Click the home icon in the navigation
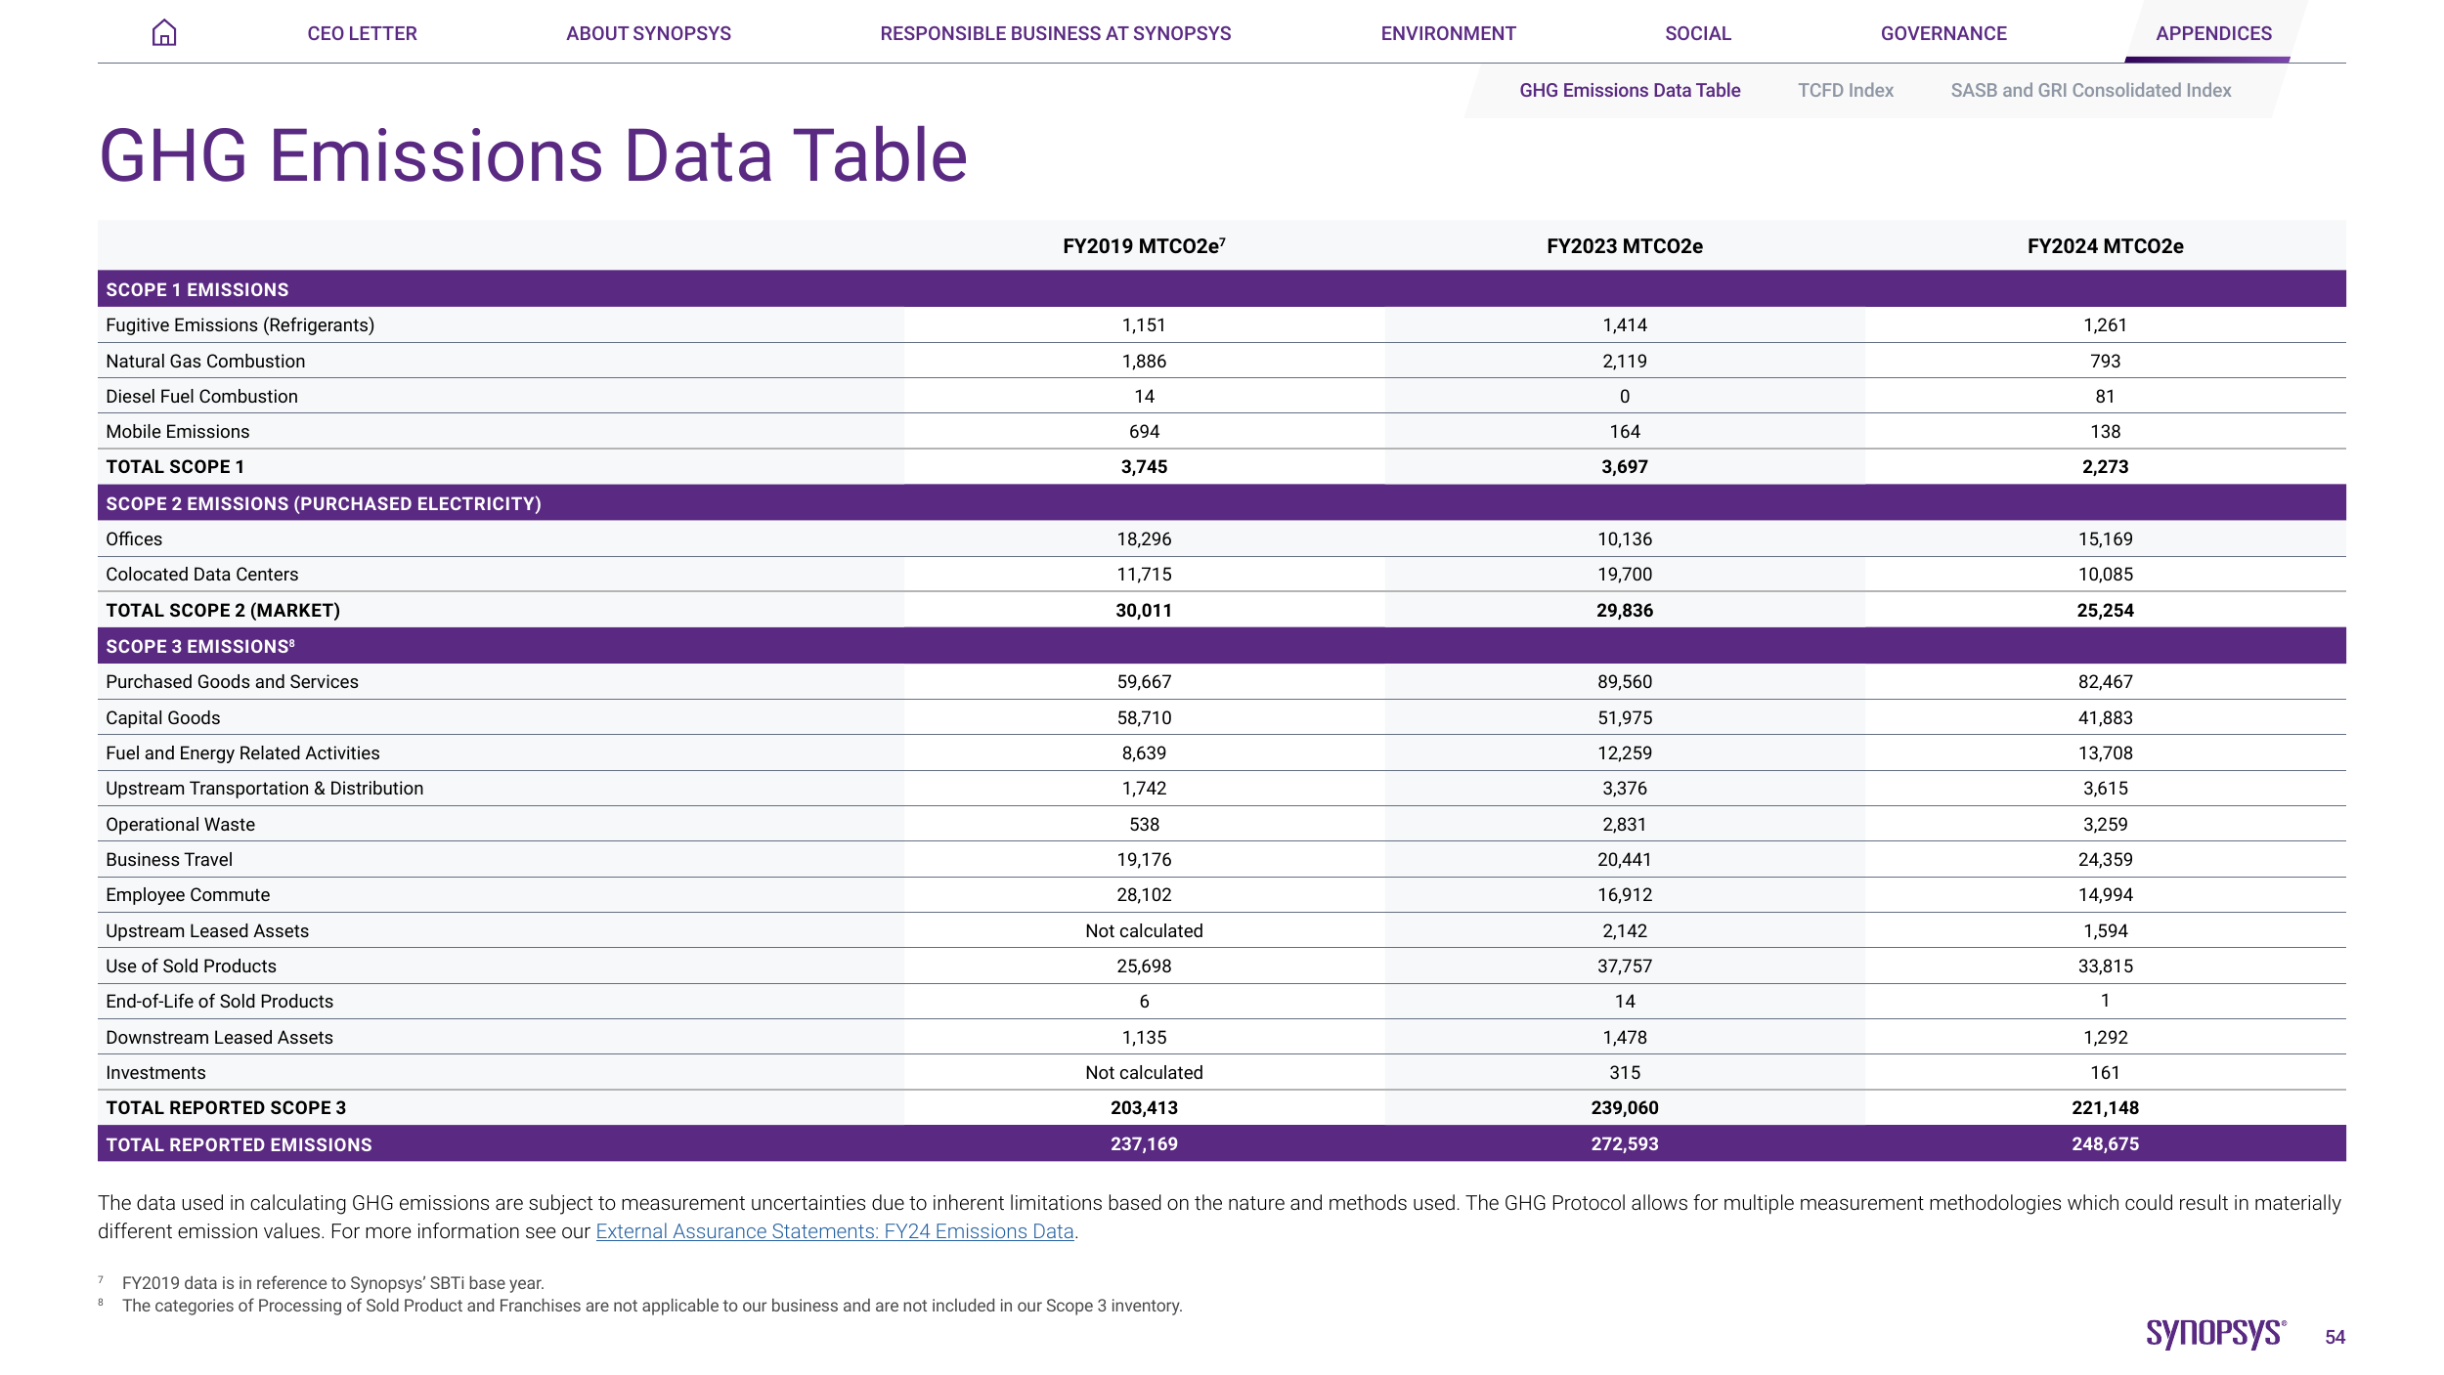Viewport: 2444px width, 1375px height. pyautogui.click(x=164, y=33)
